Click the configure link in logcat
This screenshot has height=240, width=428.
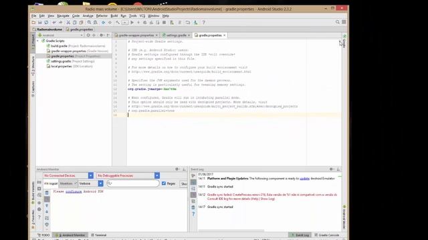pos(74,191)
